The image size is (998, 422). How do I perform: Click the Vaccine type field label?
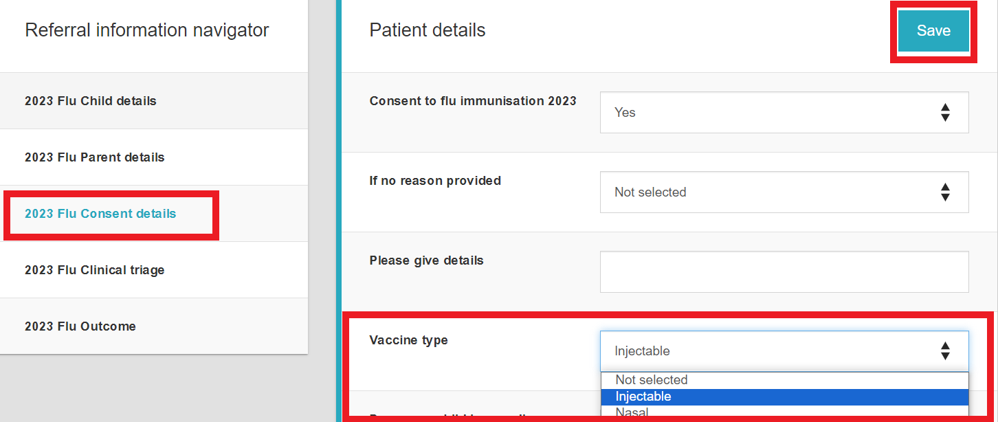pyautogui.click(x=409, y=340)
